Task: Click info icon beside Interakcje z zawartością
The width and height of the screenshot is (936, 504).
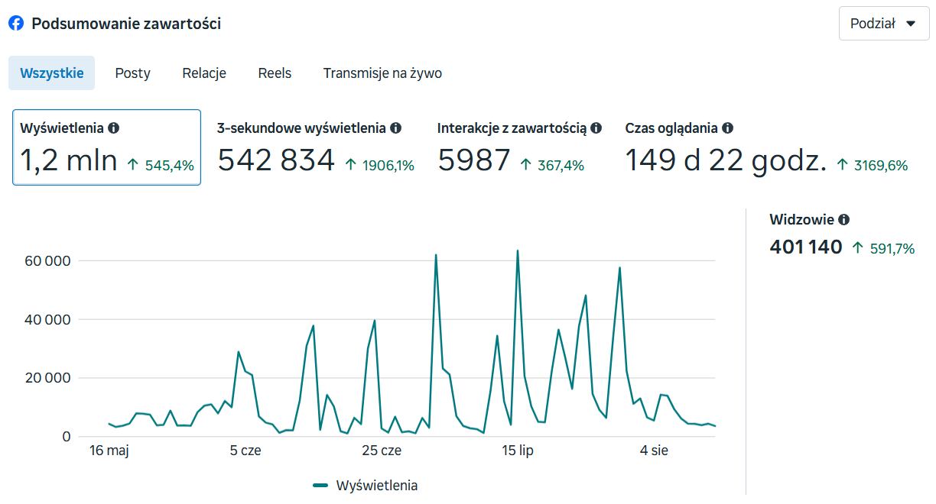Action: click(596, 128)
